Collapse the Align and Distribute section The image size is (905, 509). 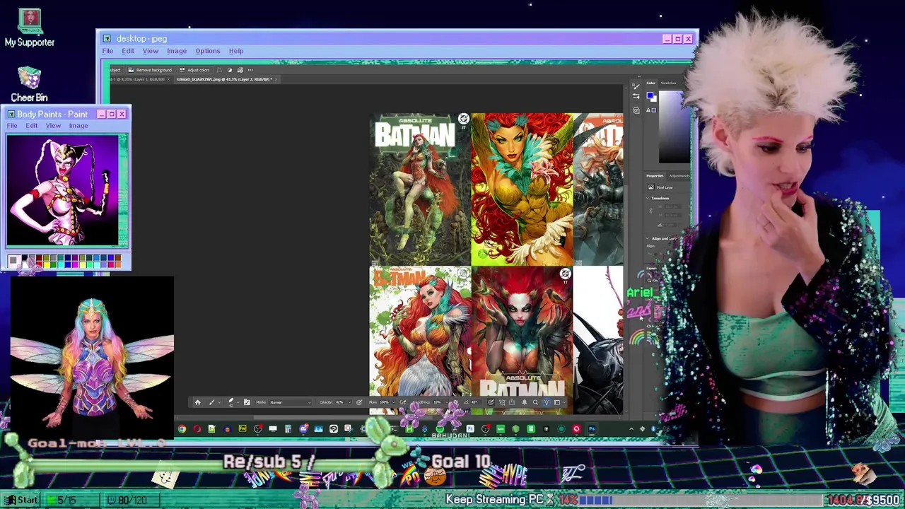tap(647, 238)
